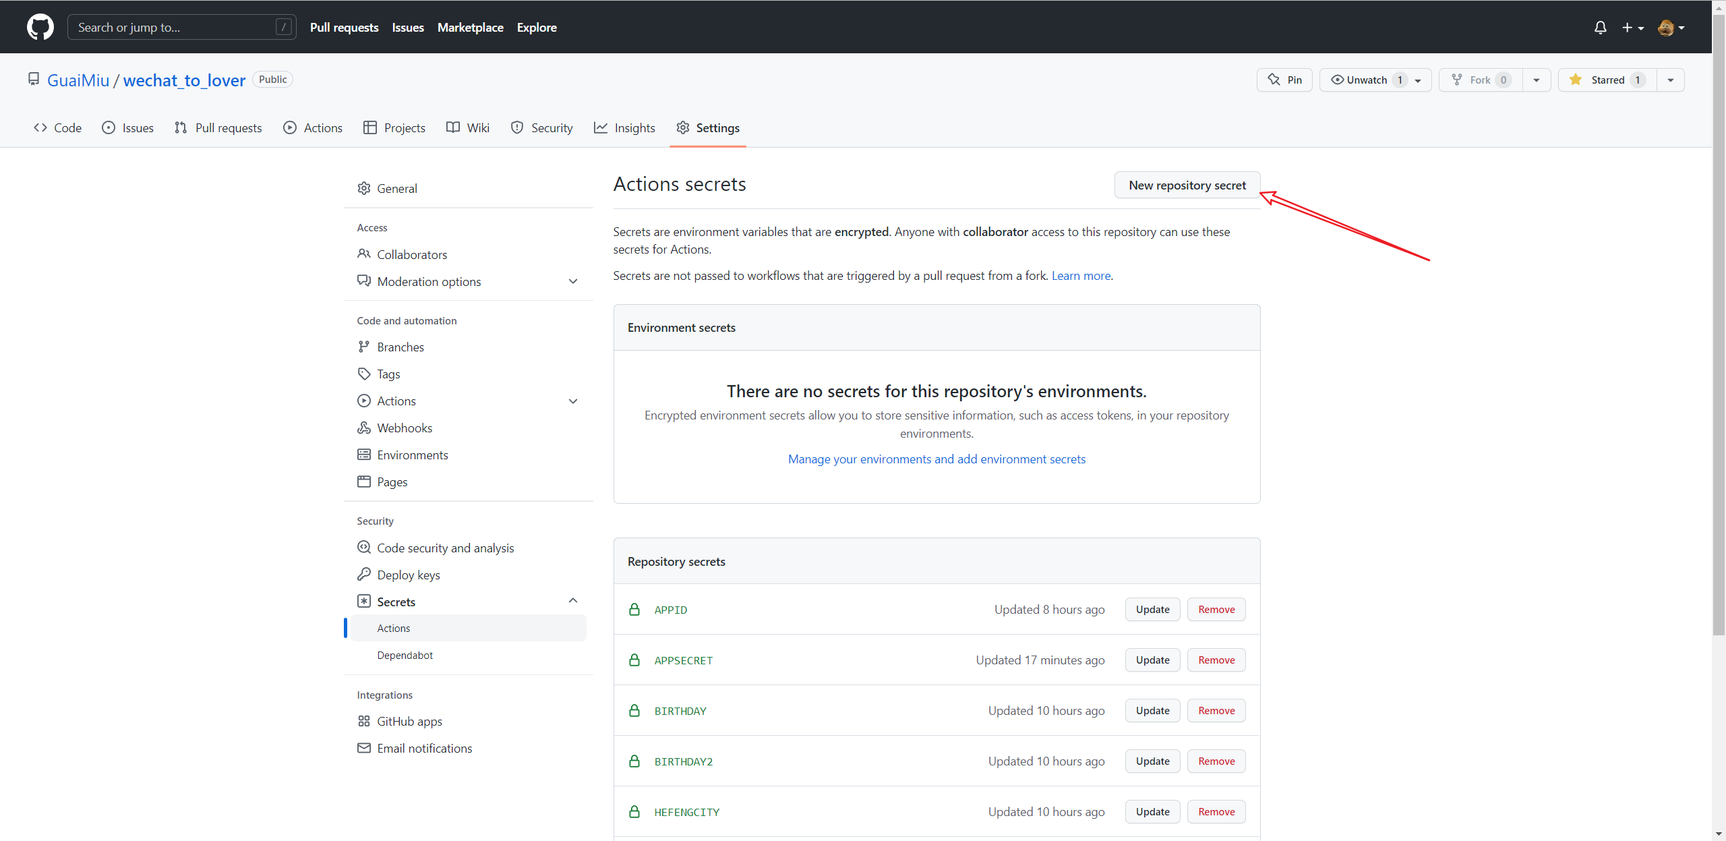Open Collaborators people icon
The image size is (1726, 841).
364,254
